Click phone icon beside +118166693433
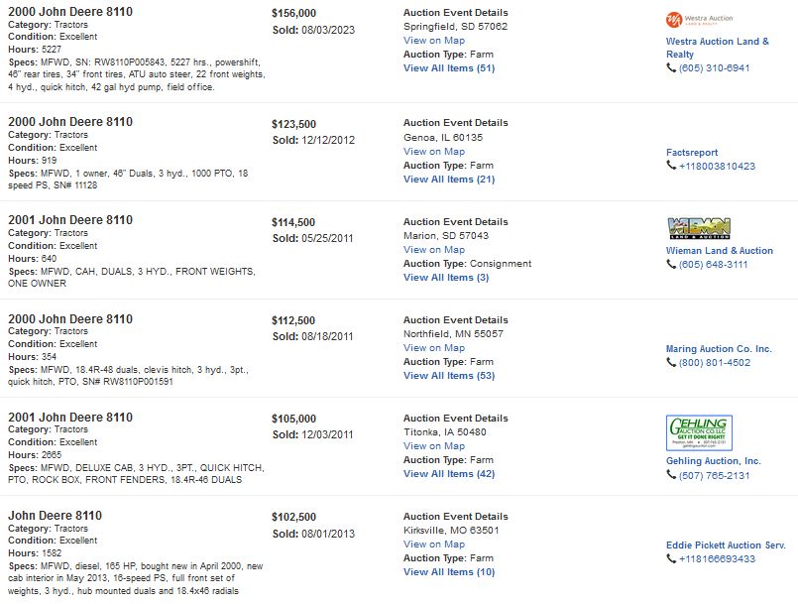Viewport: 798px width, 604px height. click(x=671, y=558)
